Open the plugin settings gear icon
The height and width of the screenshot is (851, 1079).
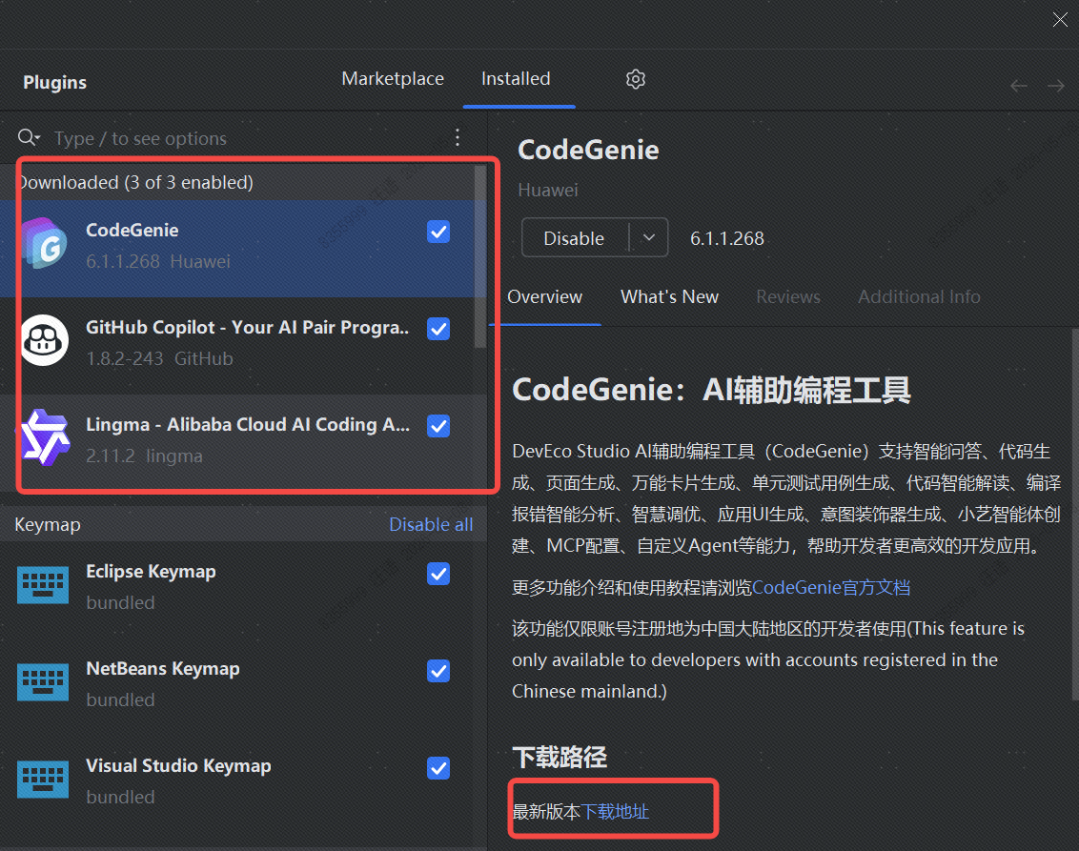[635, 79]
